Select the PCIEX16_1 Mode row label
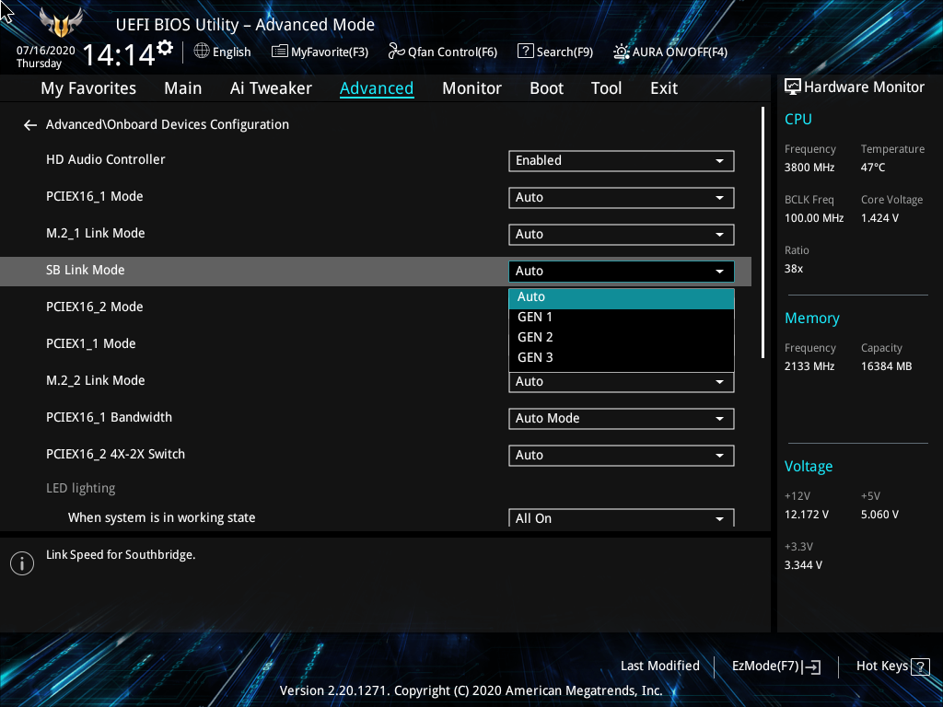Screen dimensions: 943x707 [95, 197]
